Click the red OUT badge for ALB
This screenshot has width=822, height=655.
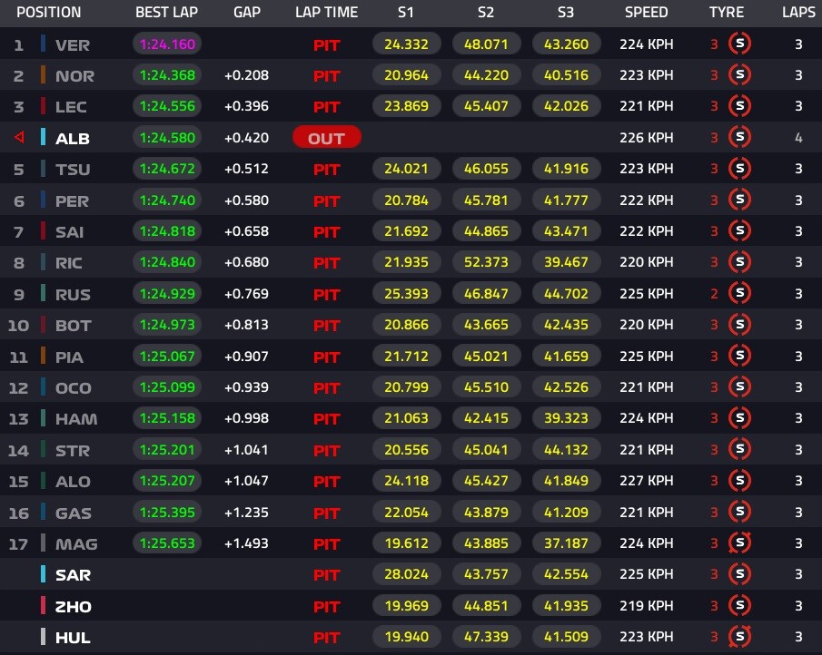click(x=327, y=138)
